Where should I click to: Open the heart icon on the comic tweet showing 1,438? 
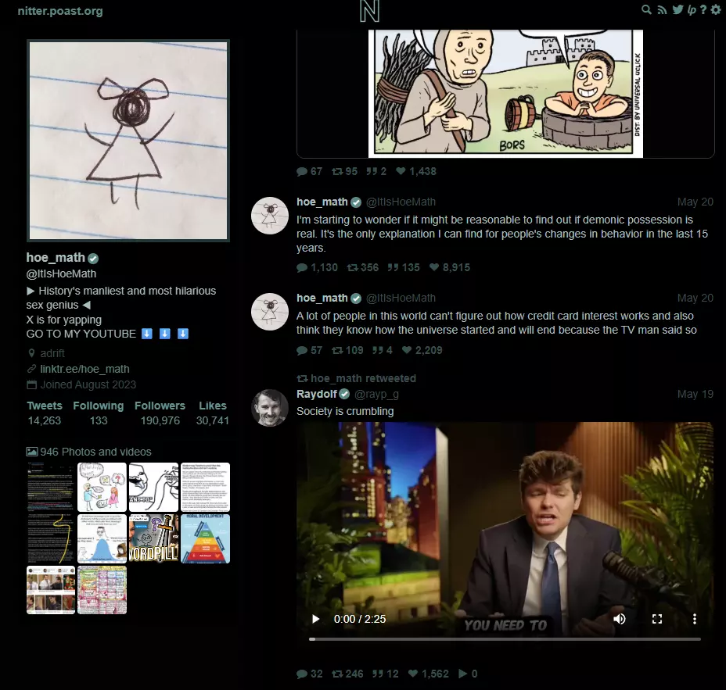pos(401,172)
